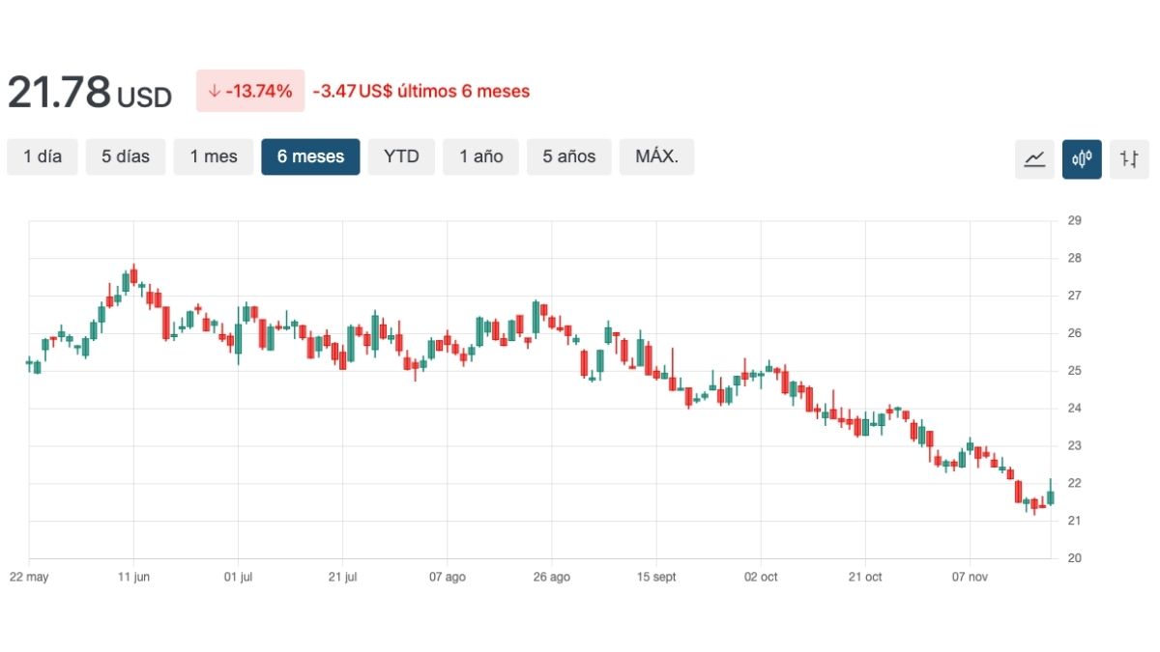Click the 29 price axis label
Image resolution: width=1160 pixels, height=652 pixels.
point(1074,221)
